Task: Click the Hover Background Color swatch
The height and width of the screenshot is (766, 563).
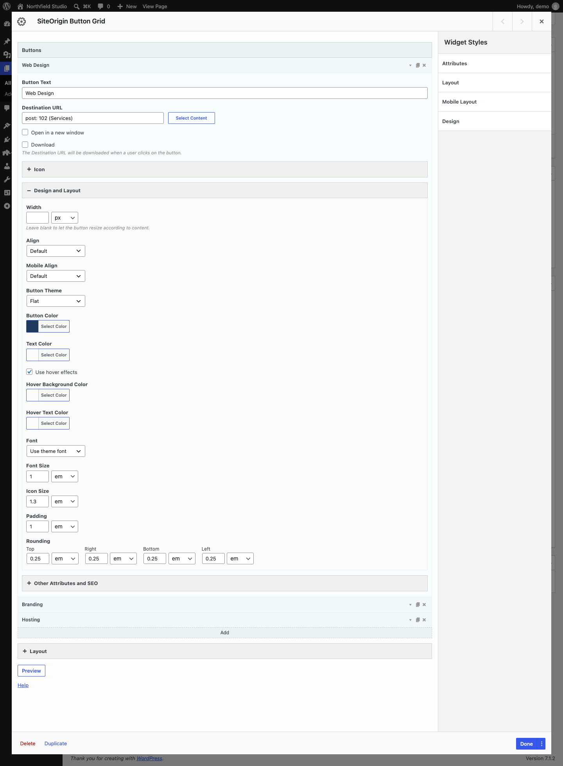Action: pyautogui.click(x=32, y=395)
